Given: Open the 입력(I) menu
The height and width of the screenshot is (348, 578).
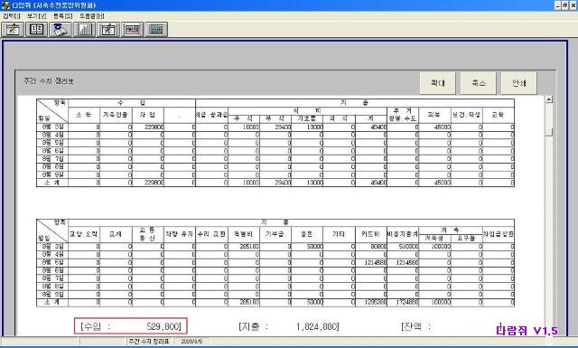Looking at the screenshot, I should coord(12,16).
